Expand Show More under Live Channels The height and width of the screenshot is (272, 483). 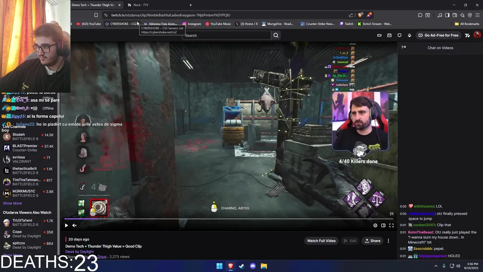pos(12,203)
